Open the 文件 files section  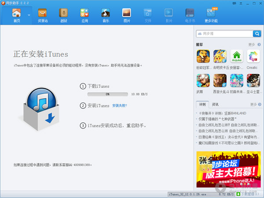[x=148, y=15]
